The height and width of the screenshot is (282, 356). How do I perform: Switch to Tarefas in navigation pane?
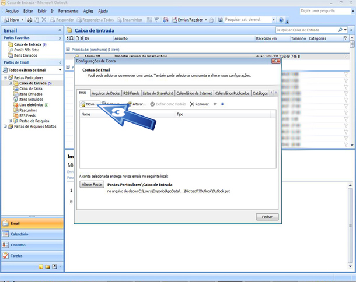click(32, 256)
